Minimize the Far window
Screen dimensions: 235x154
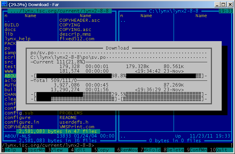coord(217,5)
